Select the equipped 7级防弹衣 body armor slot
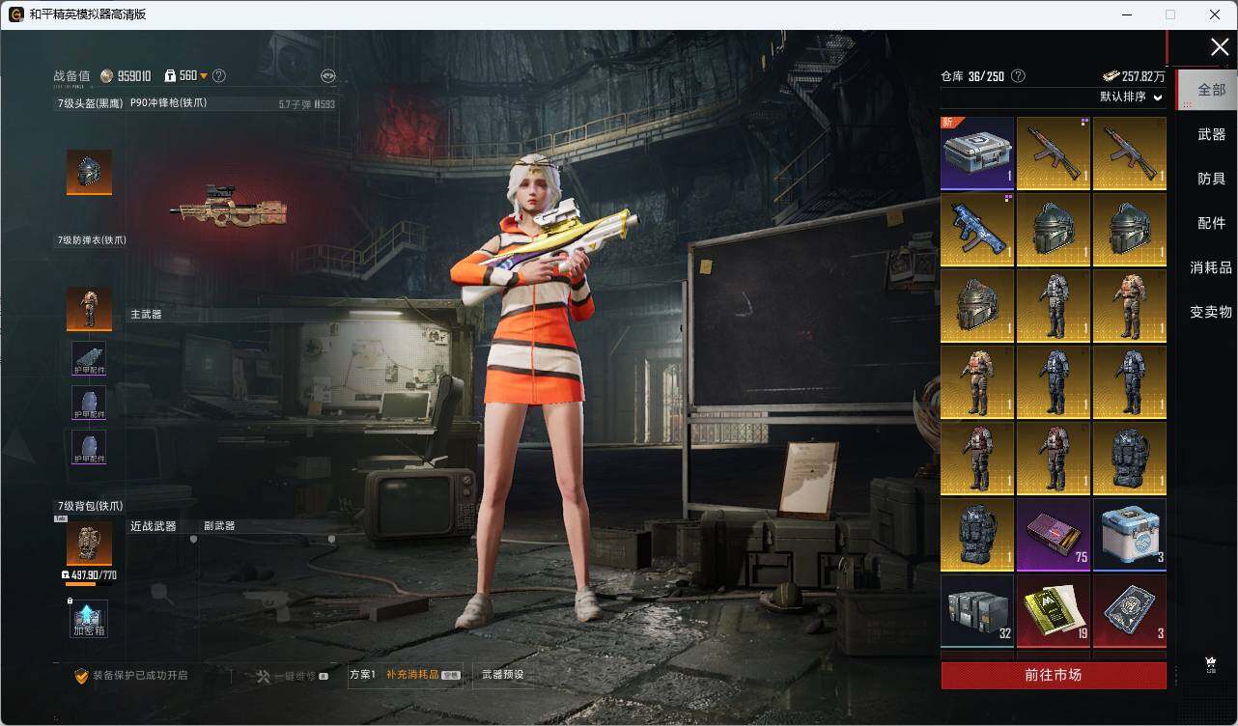 89,309
